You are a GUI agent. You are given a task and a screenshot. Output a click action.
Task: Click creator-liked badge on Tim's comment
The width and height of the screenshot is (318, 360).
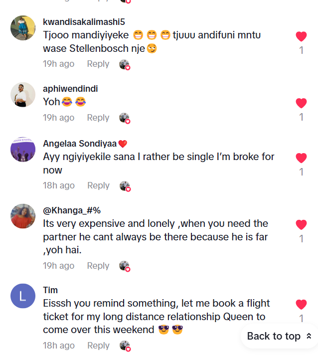coord(125,346)
